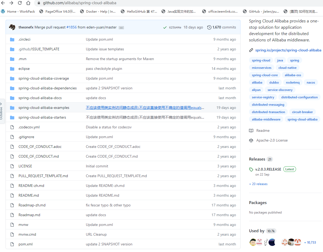The image size is (323, 252).
Task: Expand the Octotree sidebar
Action: click(2, 111)
